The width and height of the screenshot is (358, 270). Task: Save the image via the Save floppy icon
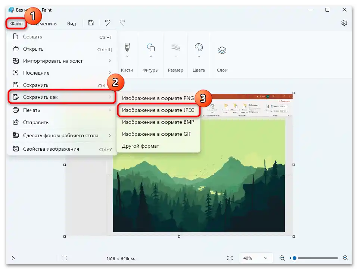pyautogui.click(x=90, y=23)
